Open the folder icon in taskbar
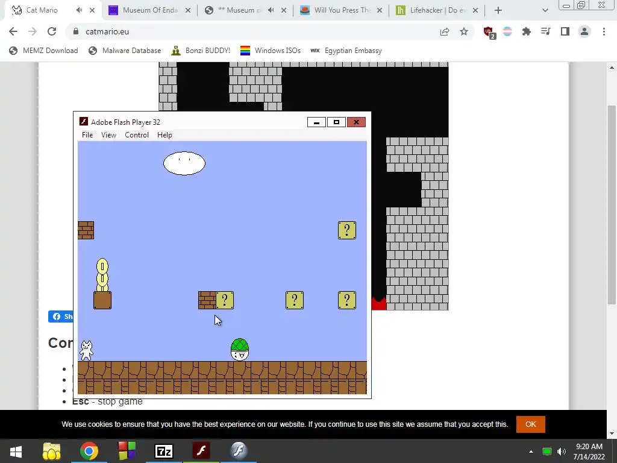 pyautogui.click(x=52, y=451)
